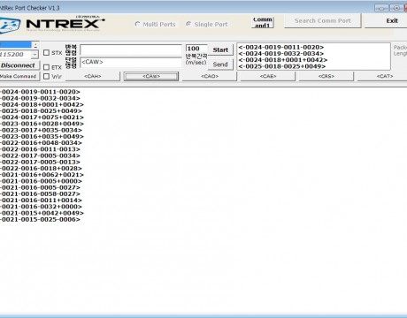The image size is (407, 318).
Task: Click the <CAH> preset command button
Action: [93, 76]
